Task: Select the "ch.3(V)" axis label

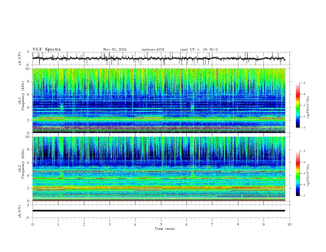Action: [20, 211]
